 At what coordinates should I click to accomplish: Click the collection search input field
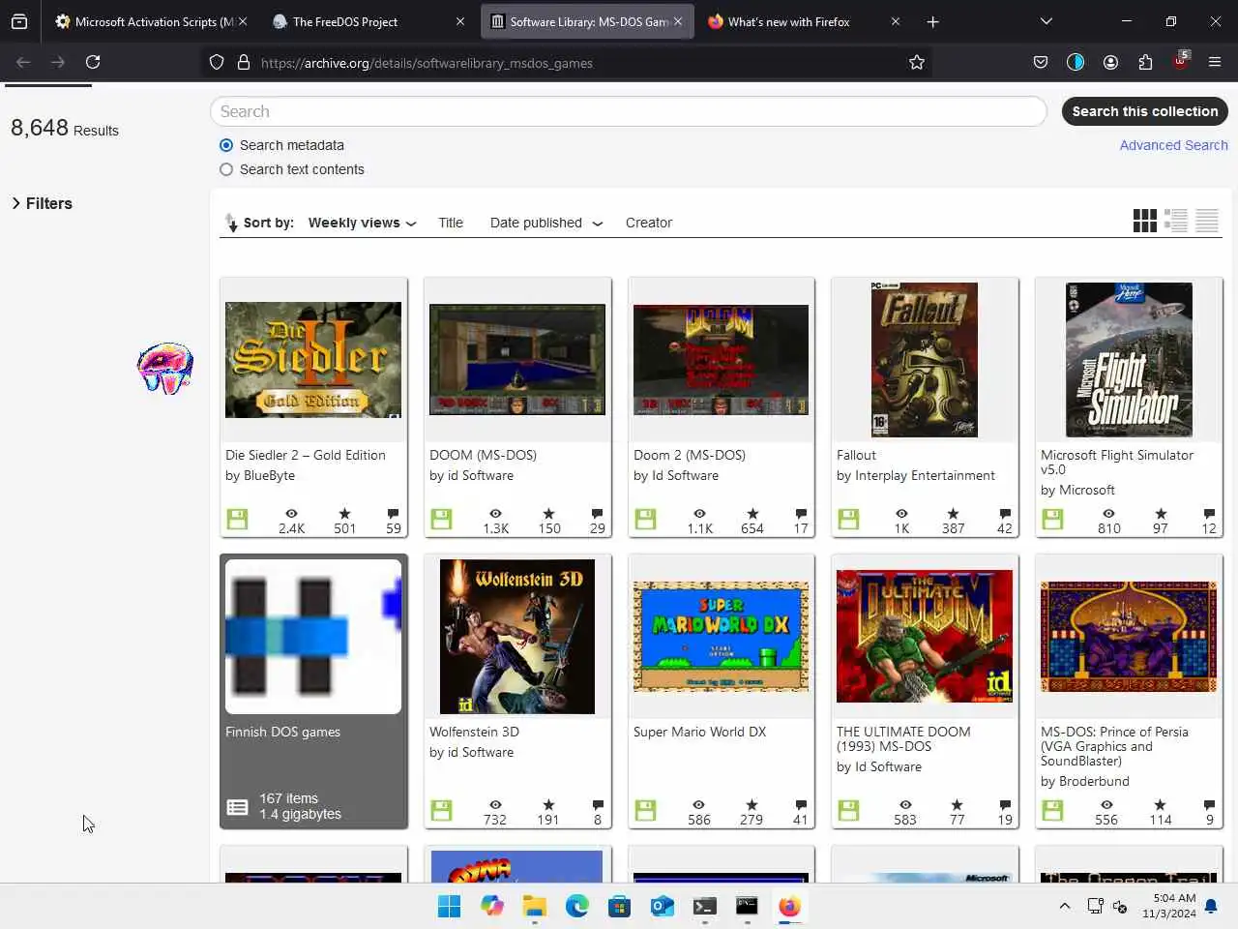coord(629,111)
